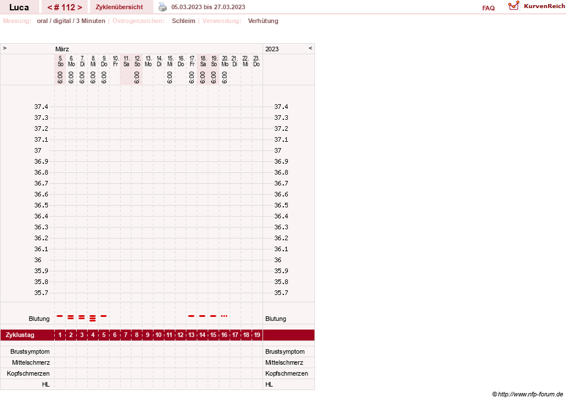
Task: Click the left 36.5 temperature axis label
Action: point(41,205)
